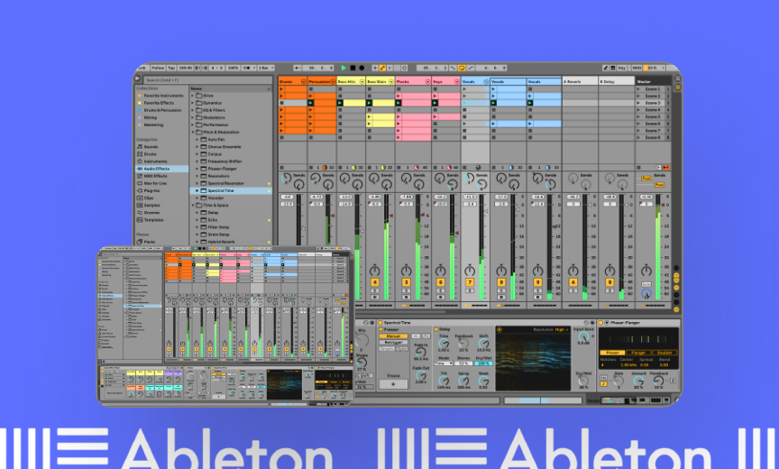Click the Retrigger button in Freezer
This screenshot has width=779, height=469.
point(391,344)
